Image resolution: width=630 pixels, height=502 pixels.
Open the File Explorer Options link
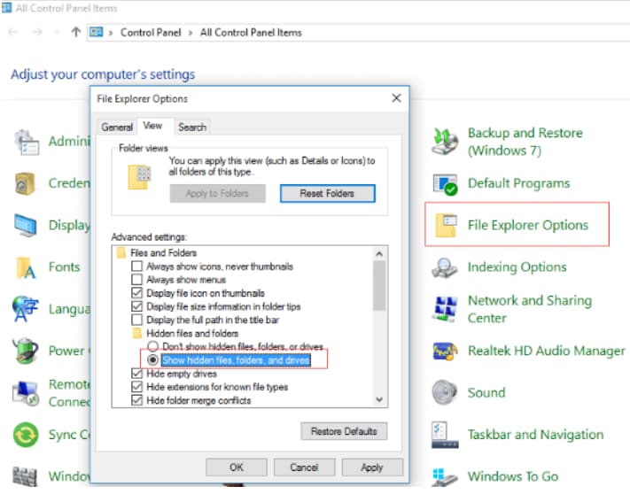(528, 225)
